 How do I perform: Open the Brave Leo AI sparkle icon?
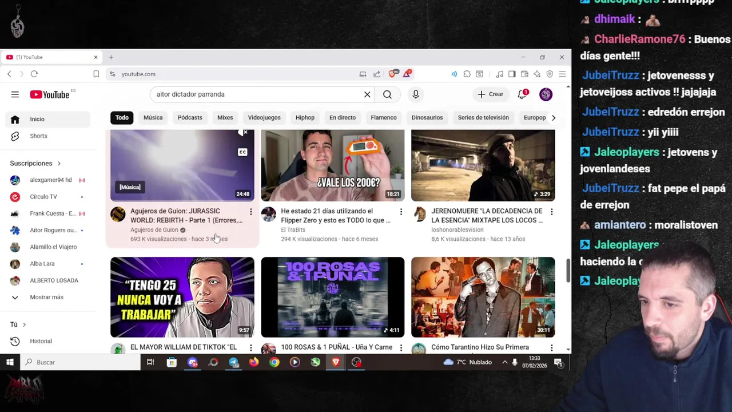click(x=537, y=74)
